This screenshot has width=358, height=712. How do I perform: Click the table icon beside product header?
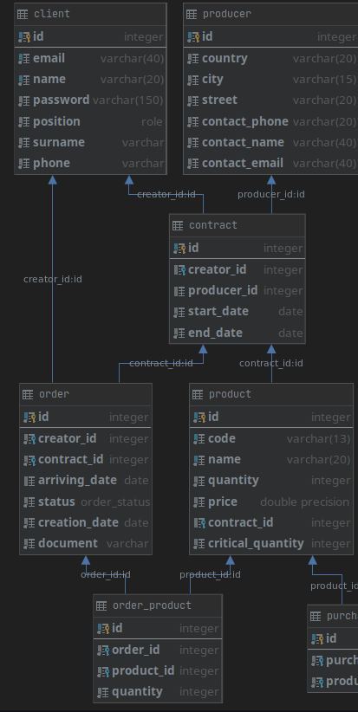coord(198,394)
